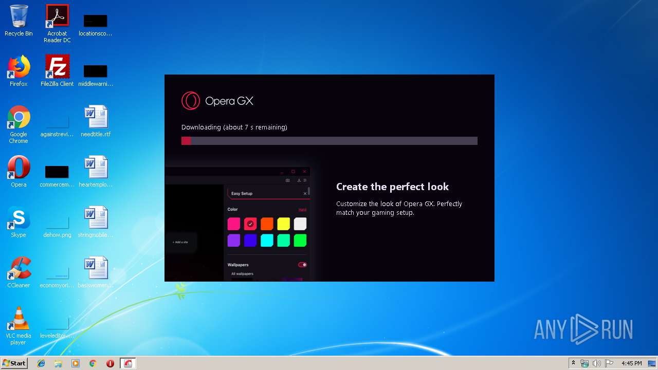The image size is (658, 370).
Task: Show hidden system tray icons
Action: tap(573, 363)
